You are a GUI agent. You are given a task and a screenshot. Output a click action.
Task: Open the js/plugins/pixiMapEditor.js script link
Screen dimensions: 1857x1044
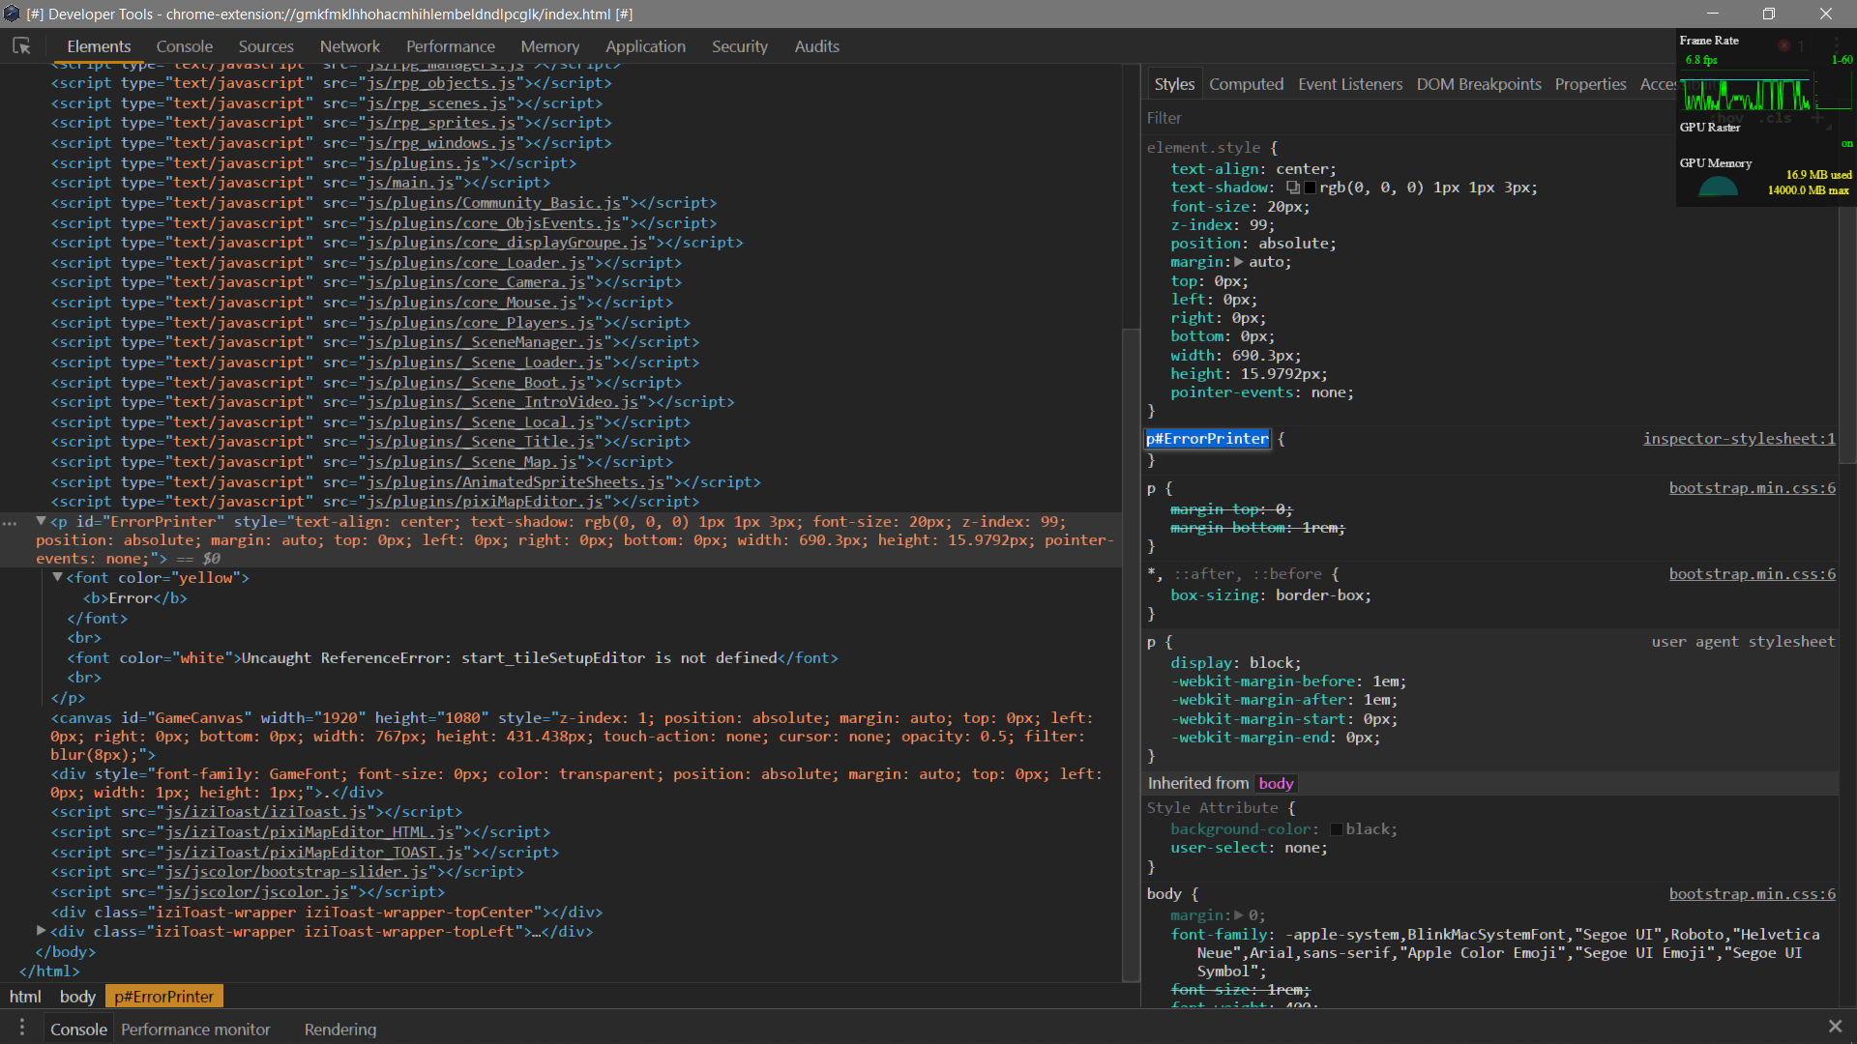pyautogui.click(x=485, y=502)
